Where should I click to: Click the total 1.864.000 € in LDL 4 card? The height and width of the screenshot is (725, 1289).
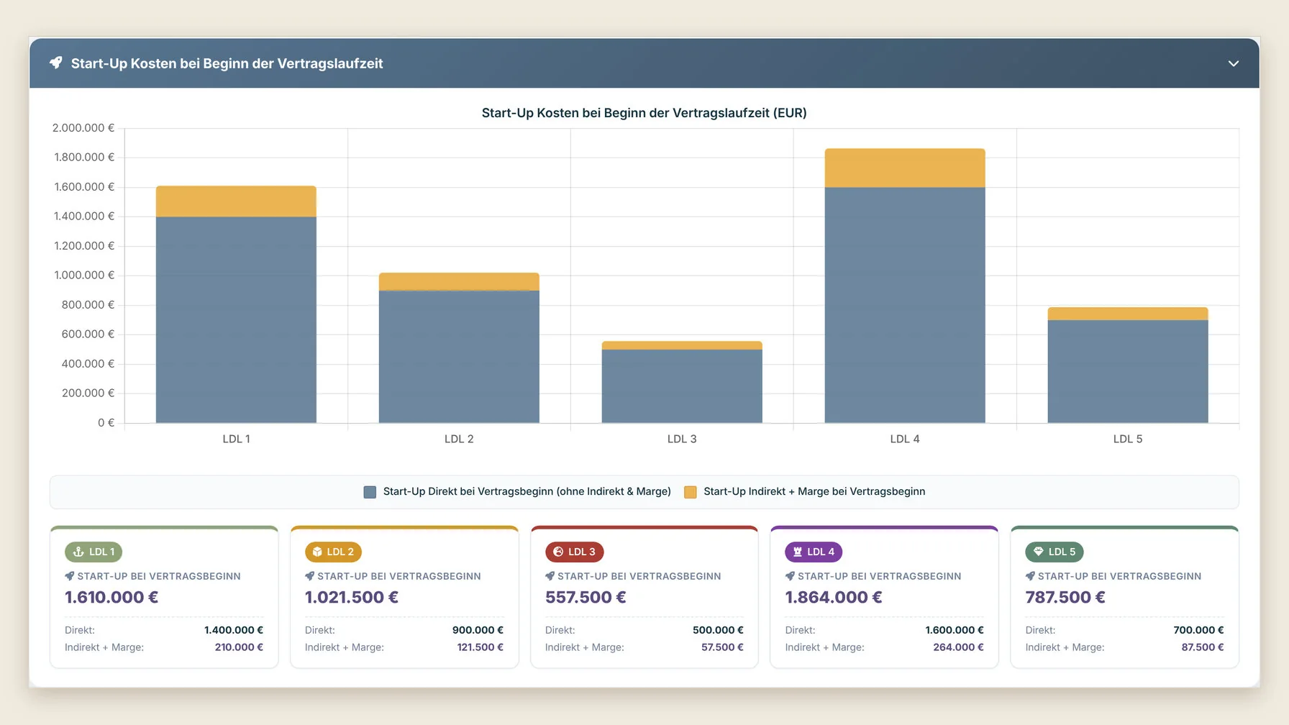[834, 597]
